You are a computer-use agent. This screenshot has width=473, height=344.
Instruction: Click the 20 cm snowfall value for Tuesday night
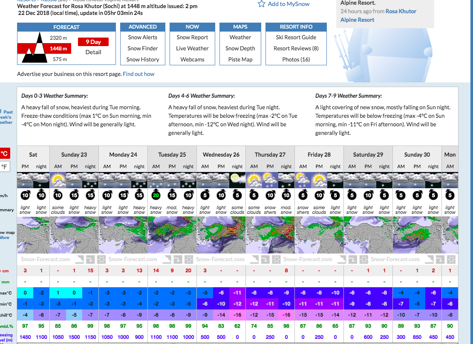(x=188, y=271)
